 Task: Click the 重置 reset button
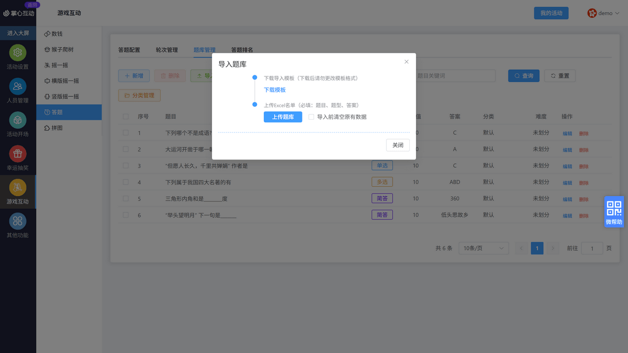click(x=560, y=76)
